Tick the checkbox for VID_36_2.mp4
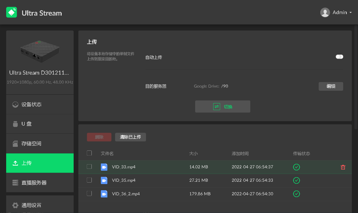The height and width of the screenshot is (213, 358). tap(89, 193)
